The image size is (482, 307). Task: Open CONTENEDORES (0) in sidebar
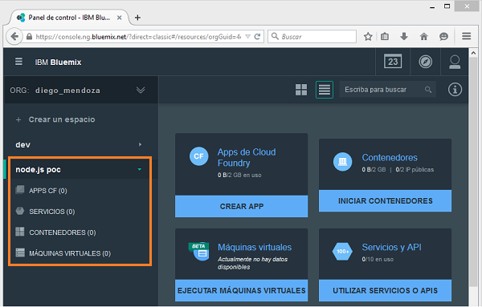pos(63,232)
